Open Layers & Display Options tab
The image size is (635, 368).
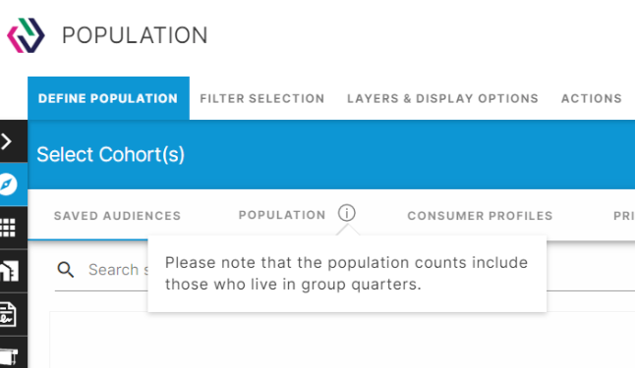pyautogui.click(x=442, y=98)
